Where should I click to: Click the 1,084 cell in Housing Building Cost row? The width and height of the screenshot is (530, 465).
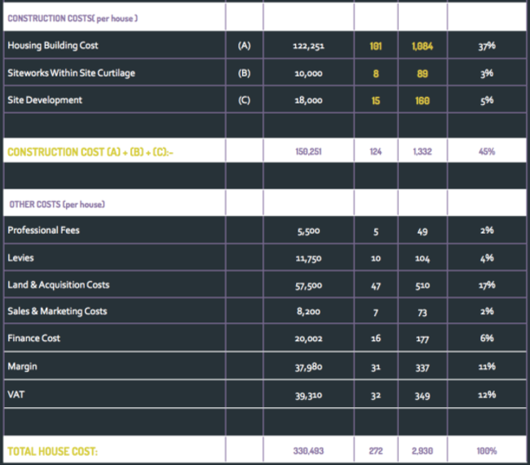click(422, 46)
